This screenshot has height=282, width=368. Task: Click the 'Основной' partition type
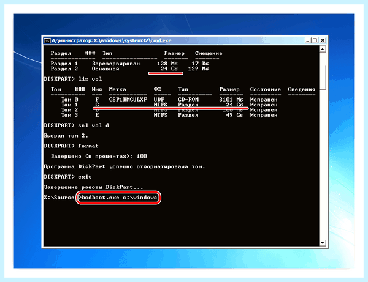105,69
